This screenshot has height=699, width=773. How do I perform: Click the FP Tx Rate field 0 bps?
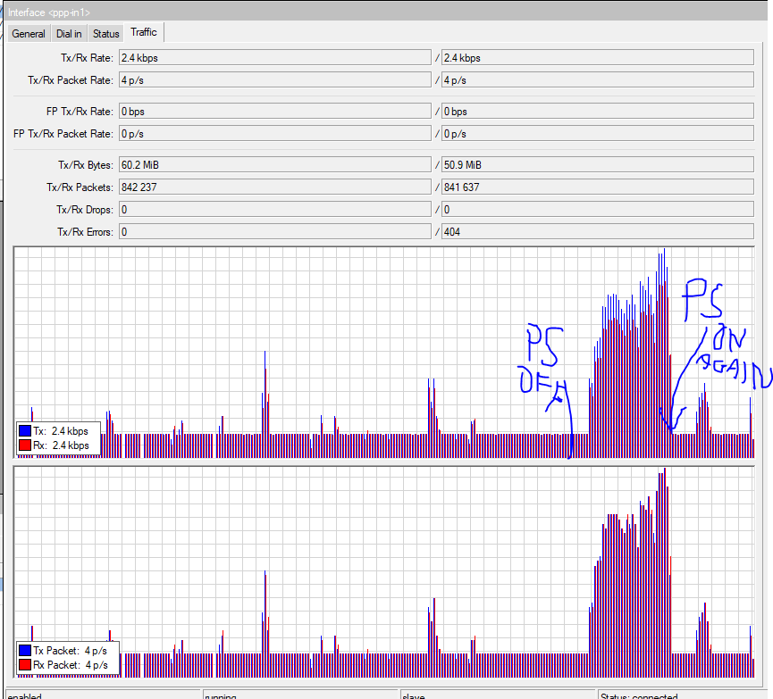(275, 112)
